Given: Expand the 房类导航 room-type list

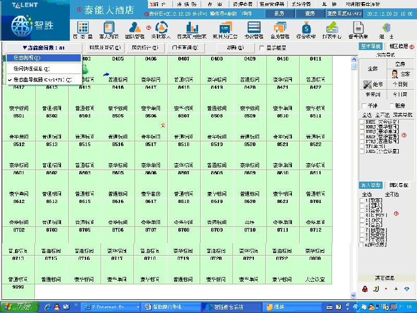Looking at the screenshot, I should coord(403,115).
